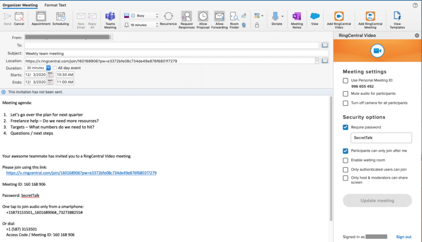This screenshot has height=242, width=422.
Task: Click the Request Responses icon
Action: (x=186, y=20)
